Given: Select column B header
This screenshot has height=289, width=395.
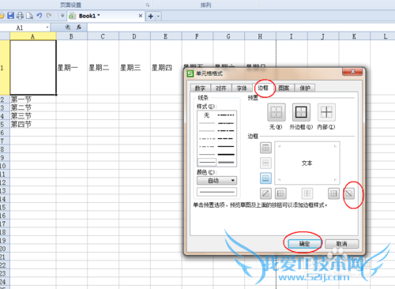Looking at the screenshot, I should [71, 36].
